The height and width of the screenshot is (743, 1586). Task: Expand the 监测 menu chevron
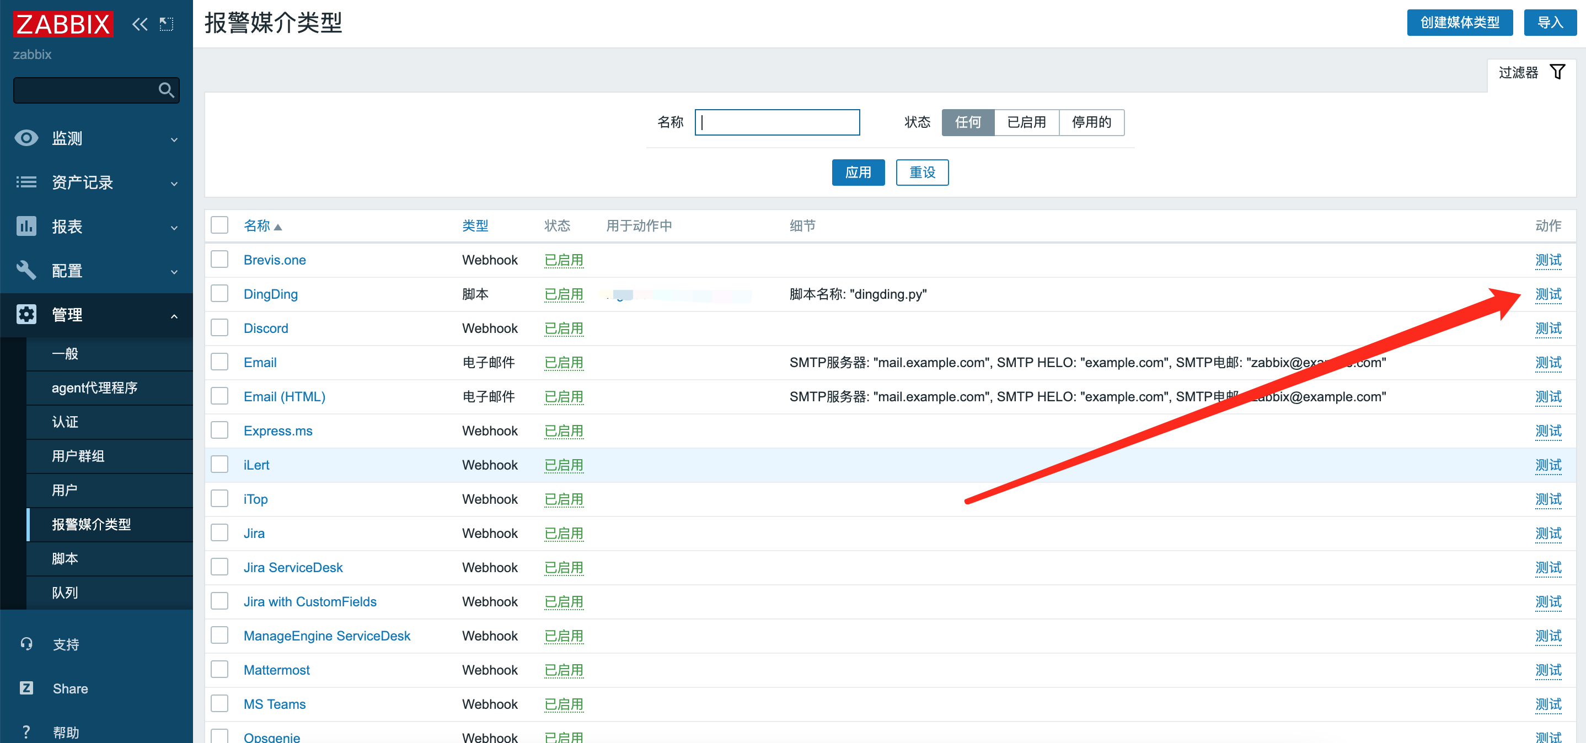[x=174, y=140]
